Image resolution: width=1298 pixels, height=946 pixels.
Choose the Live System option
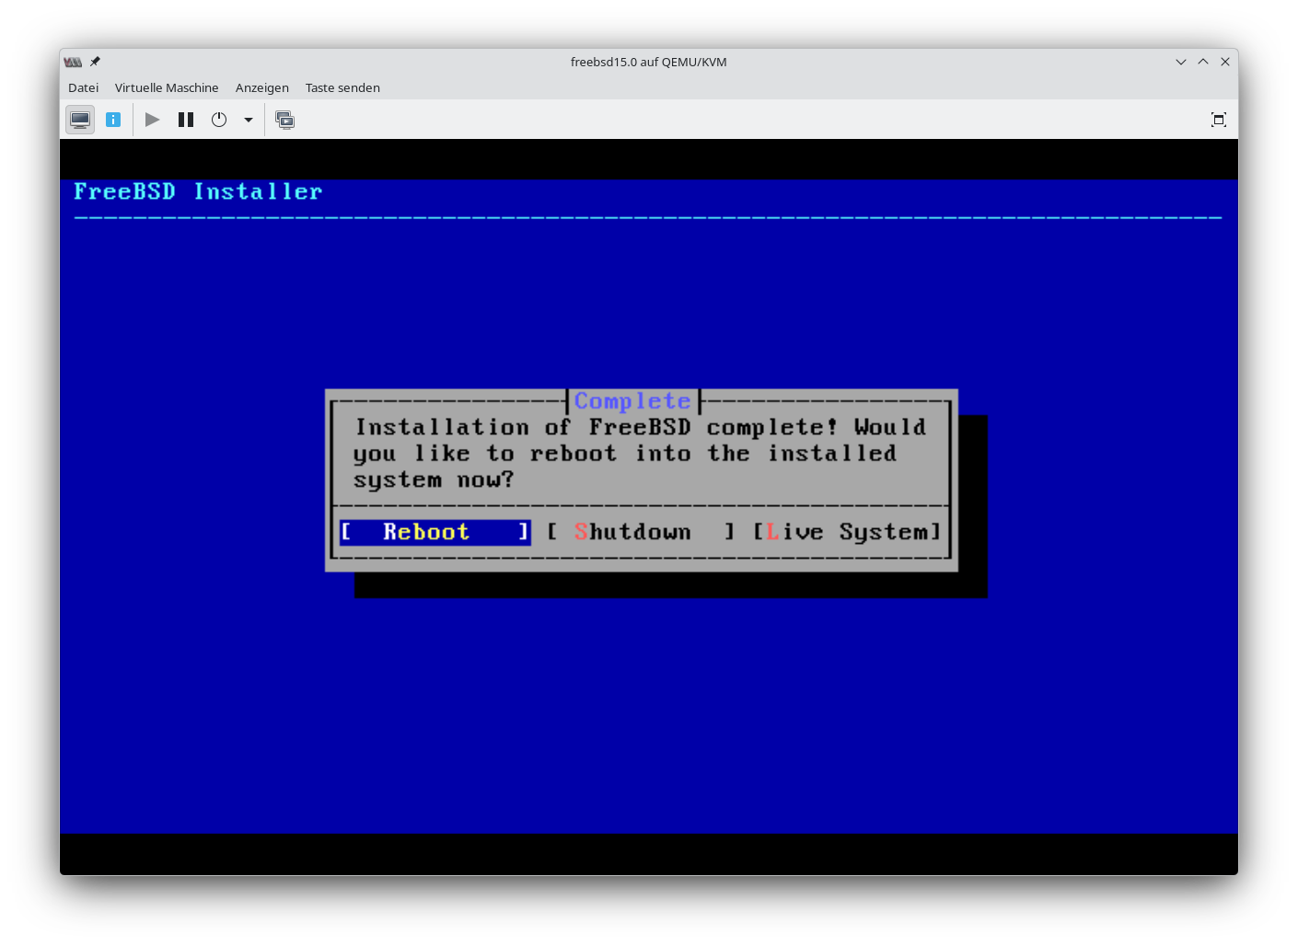coord(846,532)
